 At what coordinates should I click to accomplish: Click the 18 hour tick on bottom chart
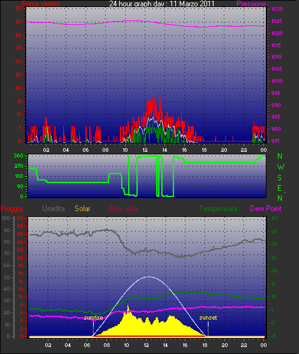[x=205, y=345]
